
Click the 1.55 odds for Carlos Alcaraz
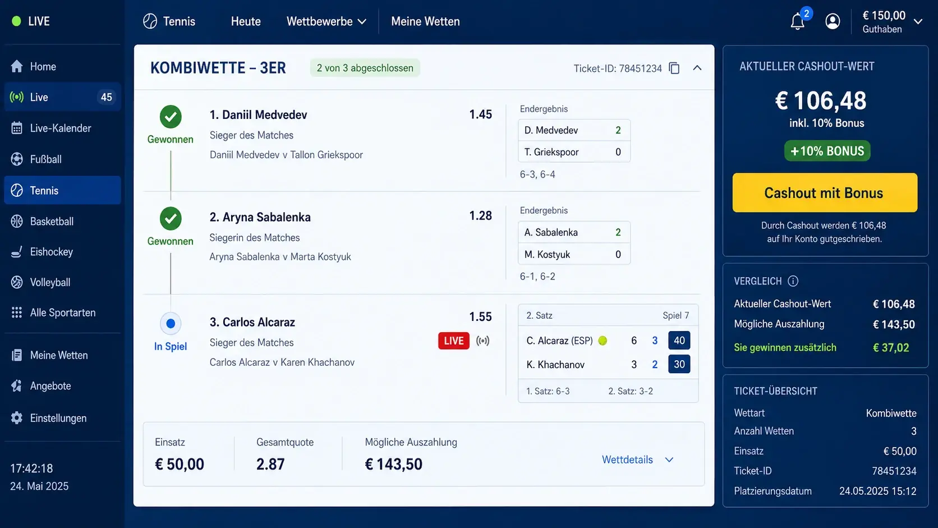(480, 316)
